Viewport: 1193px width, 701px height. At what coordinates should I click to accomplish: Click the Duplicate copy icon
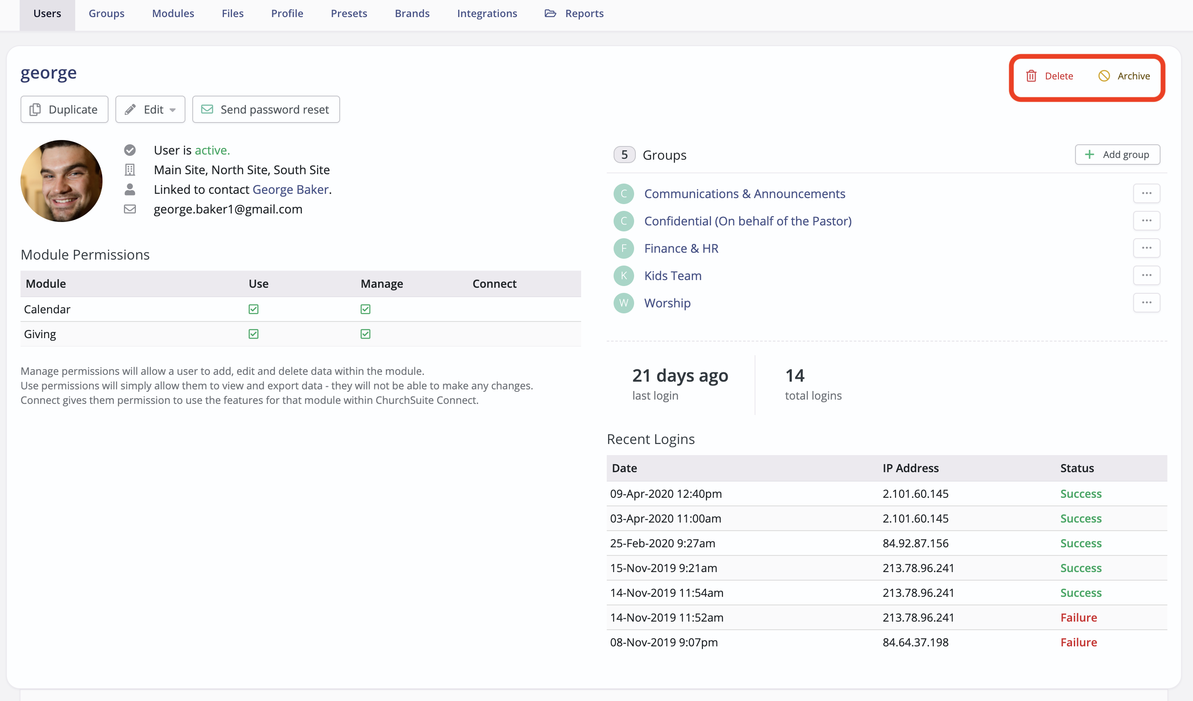tap(35, 109)
